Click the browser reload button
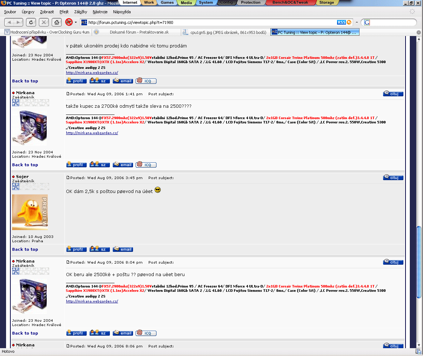The image size is (423, 356). [31, 22]
